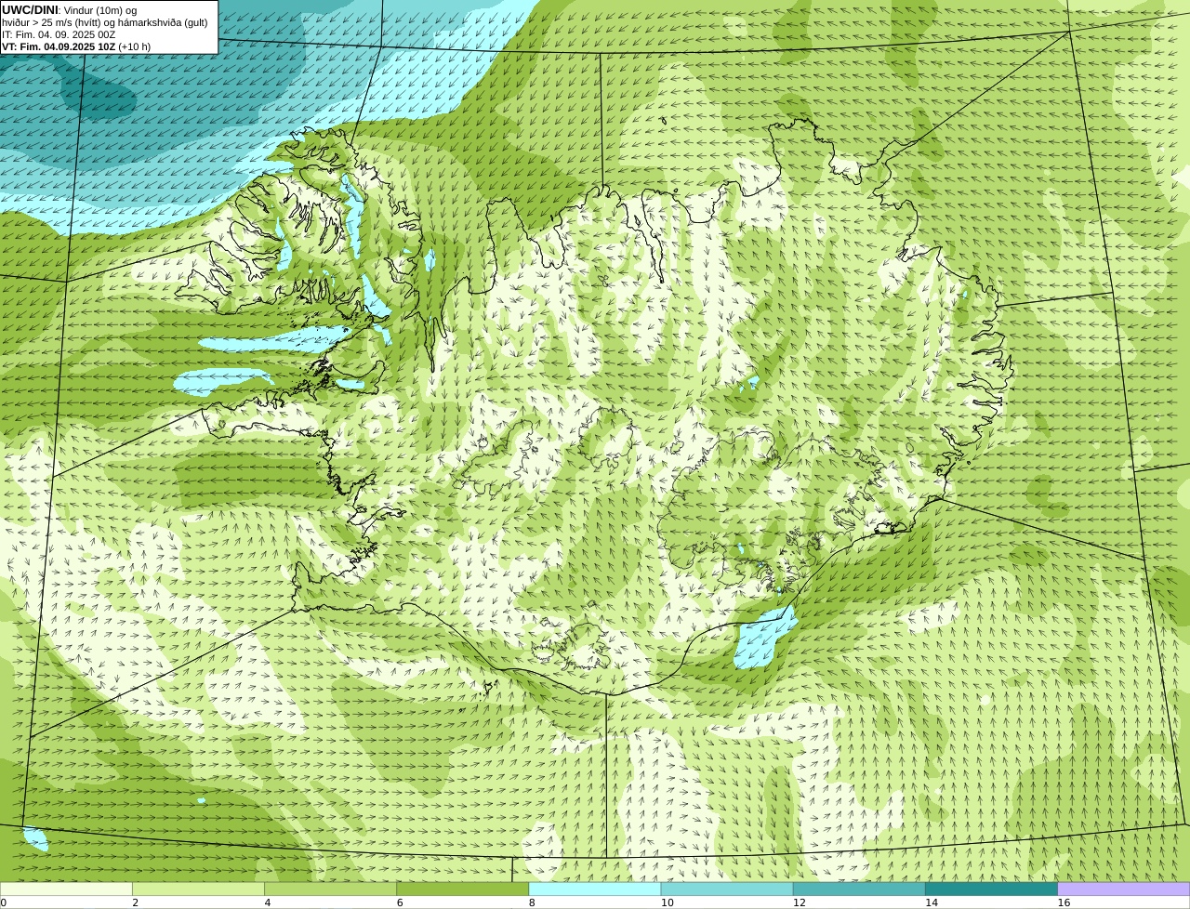
Task: Click the legend label '6'
Action: click(x=400, y=902)
